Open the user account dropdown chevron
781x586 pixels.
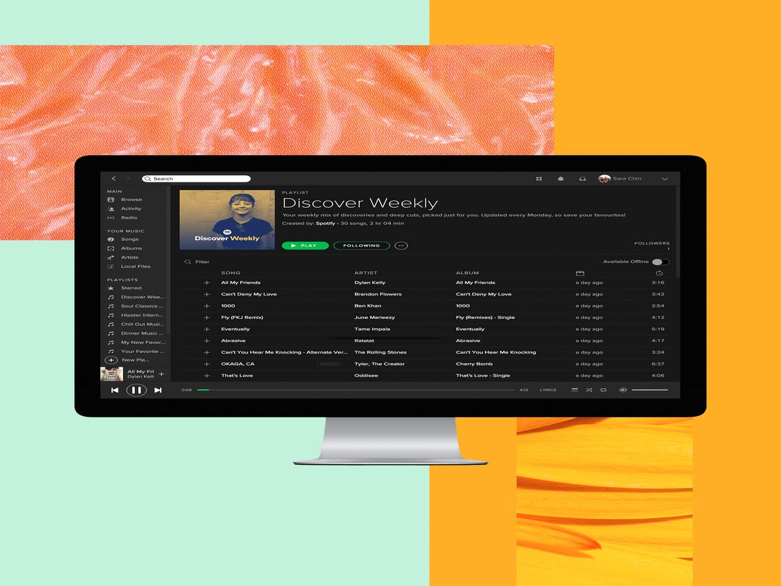(665, 178)
